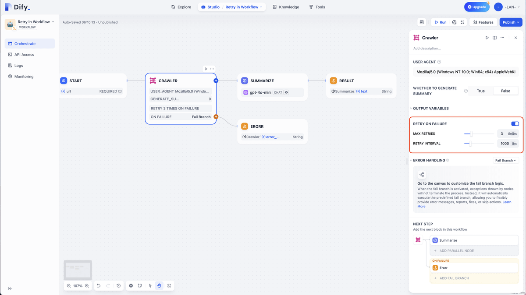Click the Retry Interval value field
The height and width of the screenshot is (295, 526).
(x=508, y=144)
